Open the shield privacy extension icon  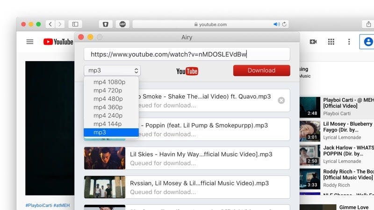tap(106, 24)
